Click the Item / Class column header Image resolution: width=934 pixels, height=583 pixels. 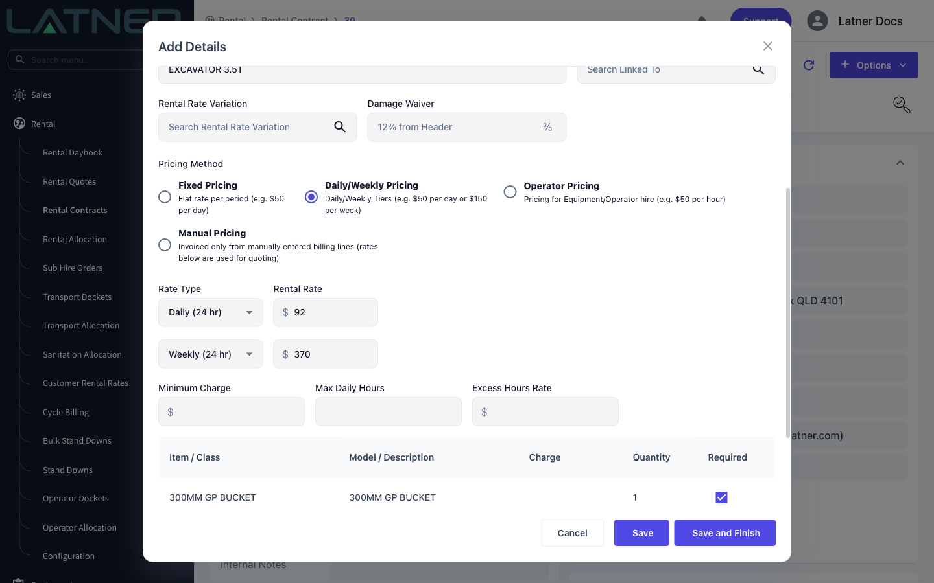[195, 457]
